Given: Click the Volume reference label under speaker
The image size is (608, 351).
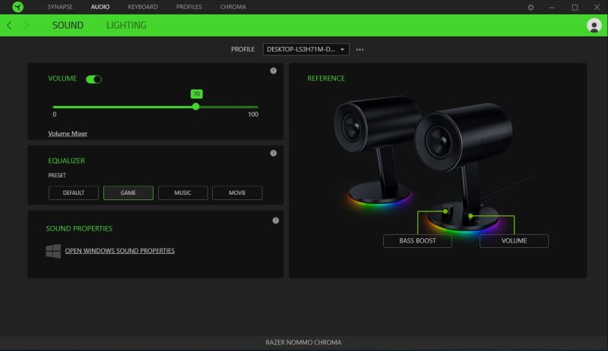Looking at the screenshot, I should click(514, 241).
